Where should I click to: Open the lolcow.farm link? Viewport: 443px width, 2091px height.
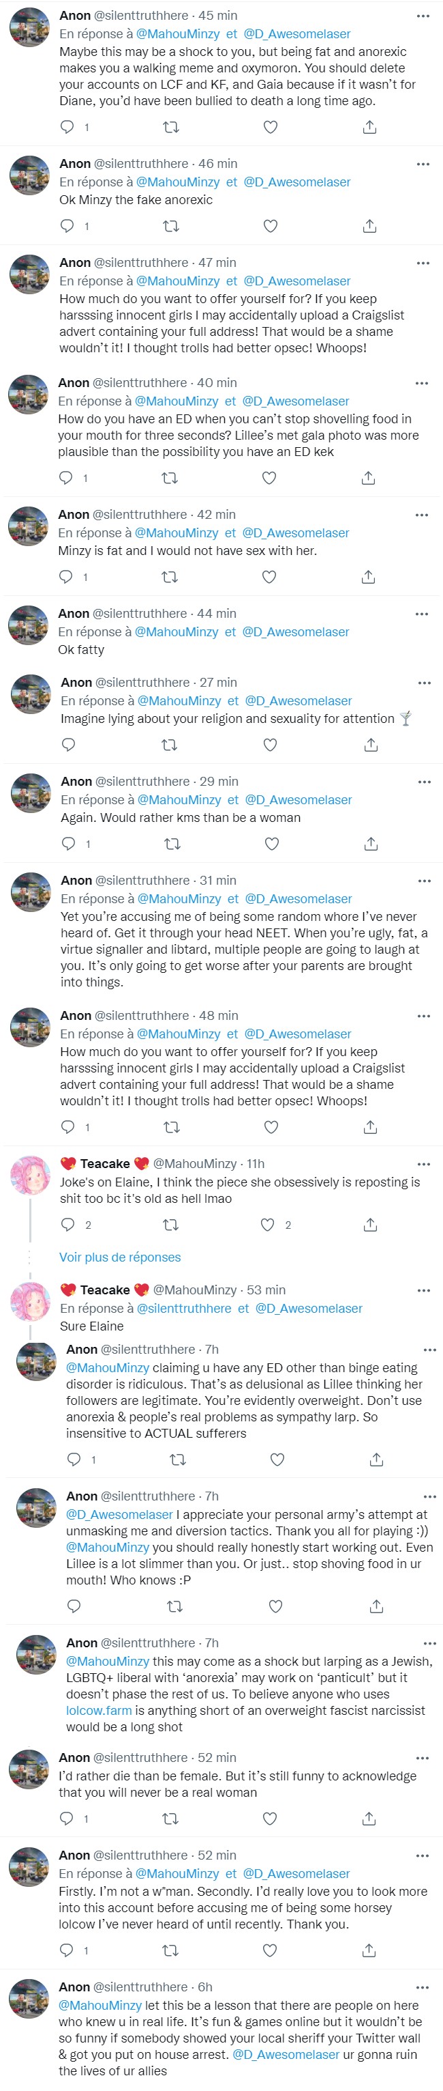click(x=99, y=1709)
